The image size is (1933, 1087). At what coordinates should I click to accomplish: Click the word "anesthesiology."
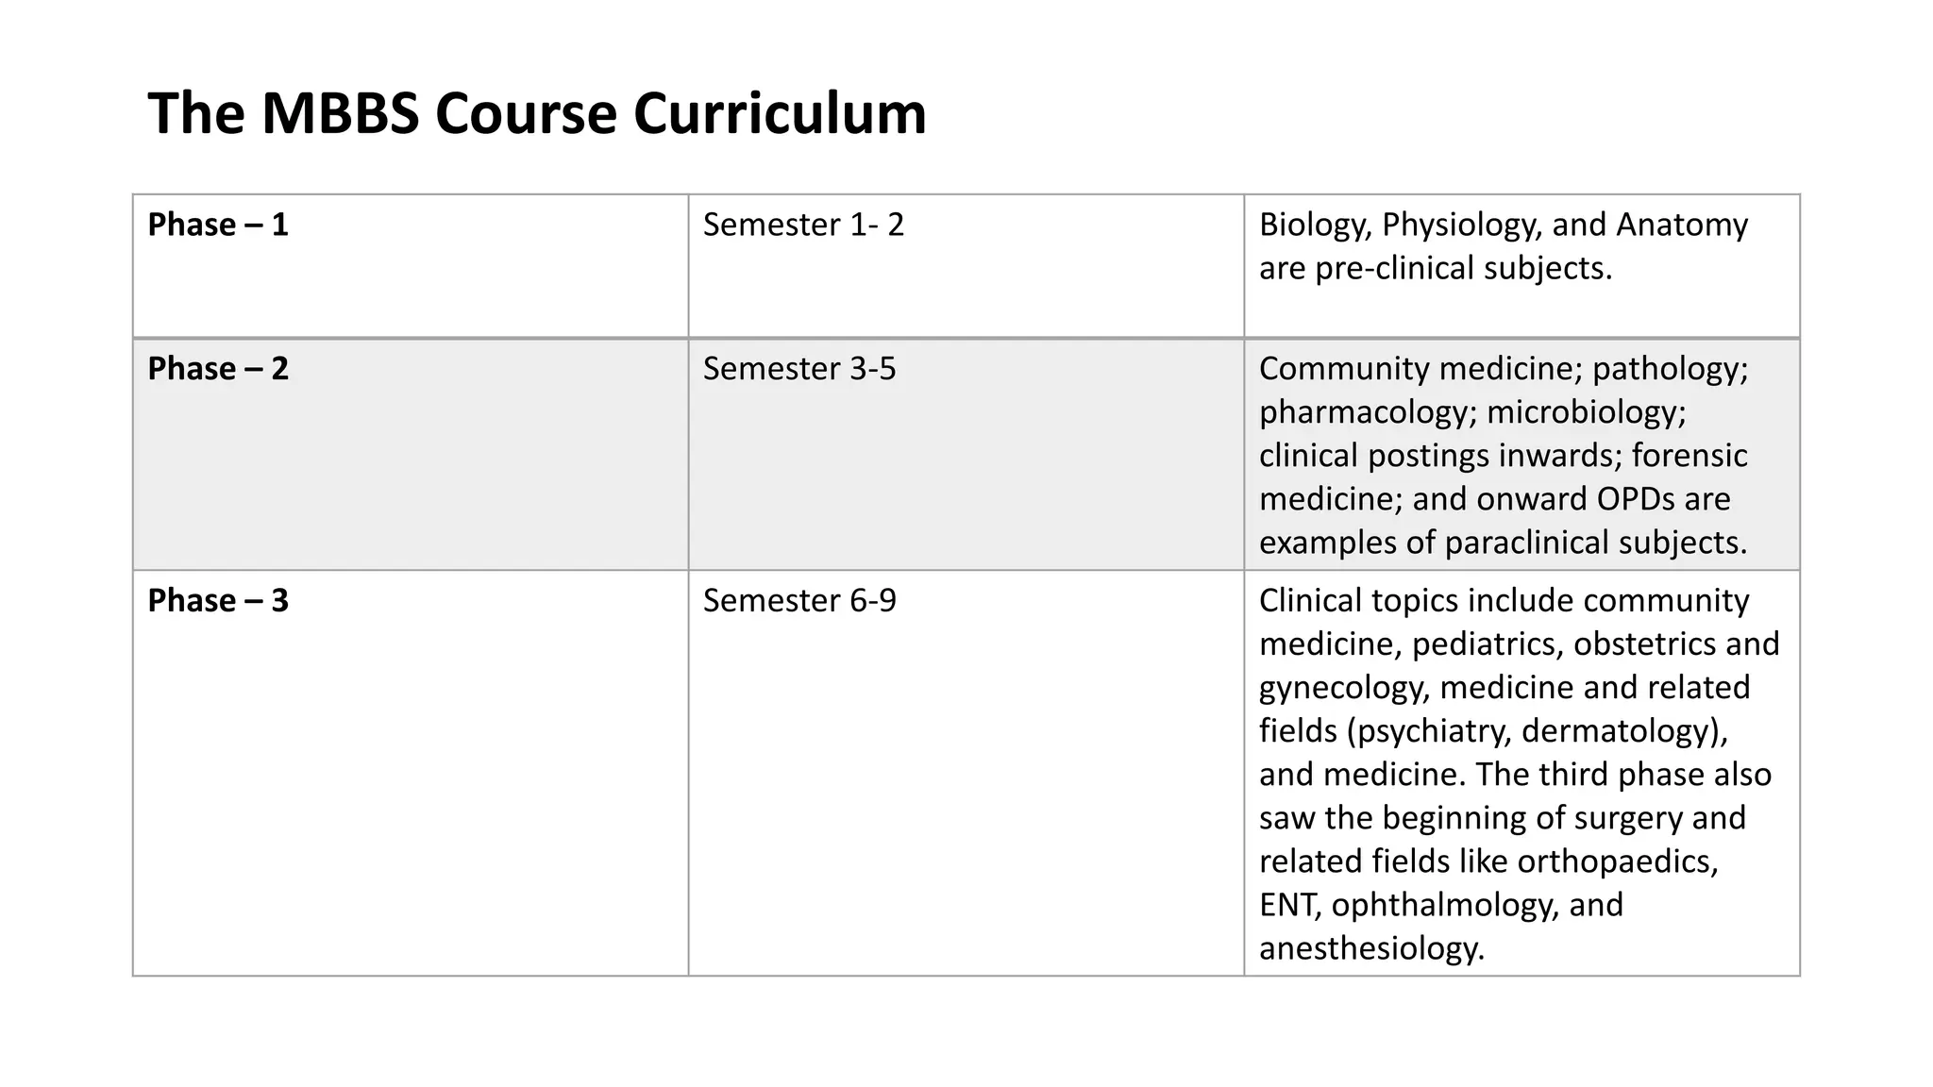click(1371, 947)
